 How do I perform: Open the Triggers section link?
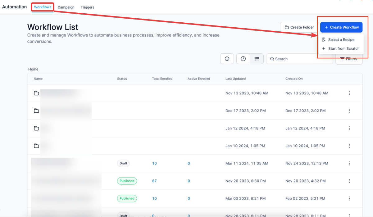(x=87, y=7)
